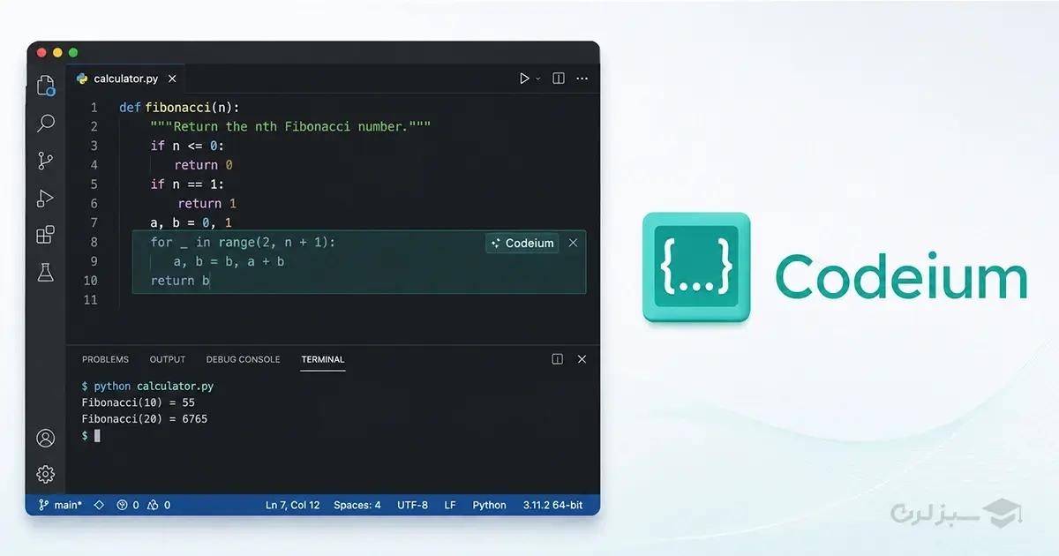Image resolution: width=1059 pixels, height=556 pixels.
Task: Open the Source Control view
Action: tap(46, 161)
